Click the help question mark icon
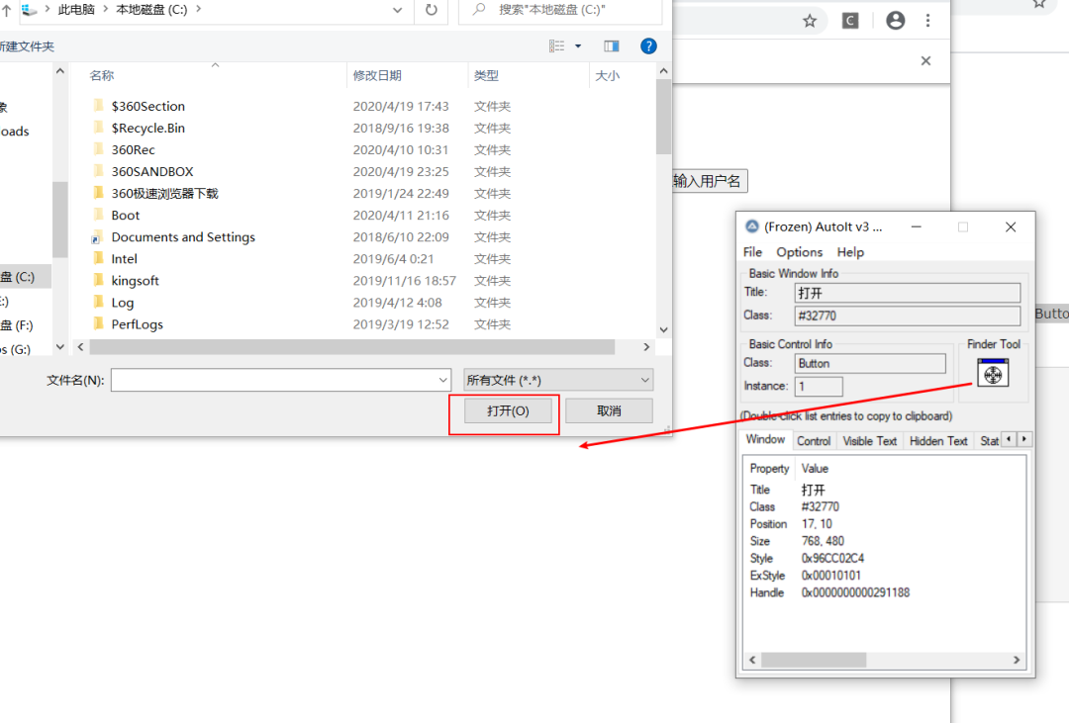Screen dimensions: 1069x723 648,45
